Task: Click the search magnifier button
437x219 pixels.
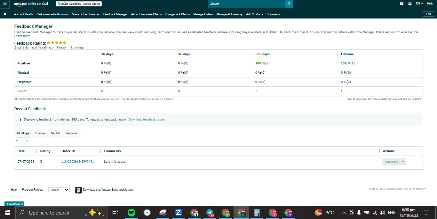Action: point(289,4)
